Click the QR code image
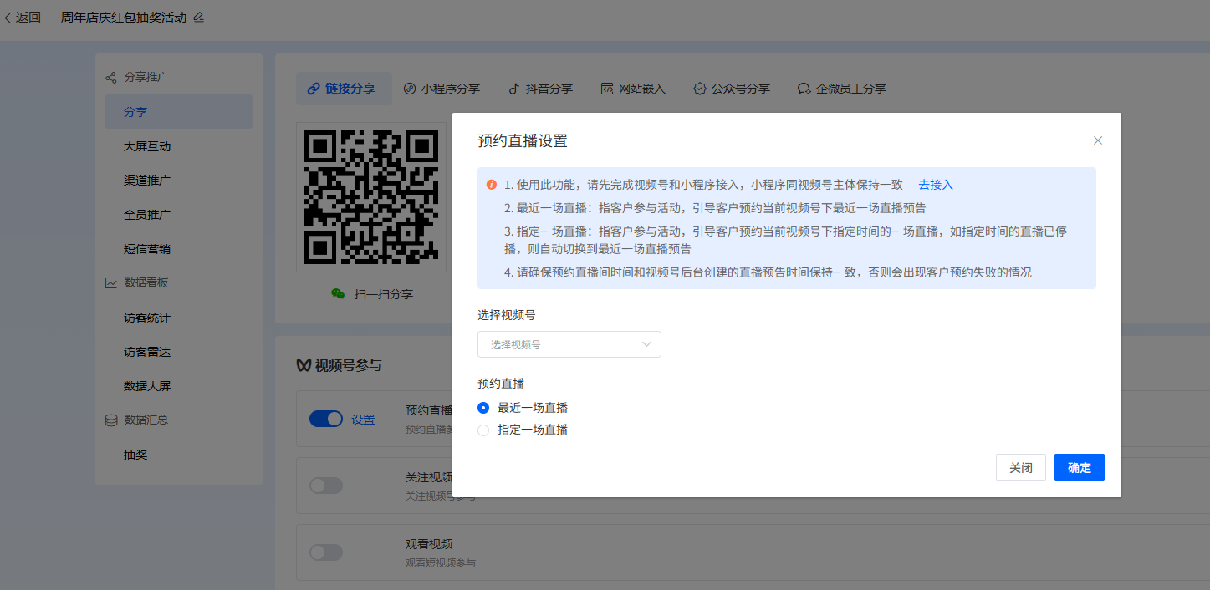 (371, 196)
